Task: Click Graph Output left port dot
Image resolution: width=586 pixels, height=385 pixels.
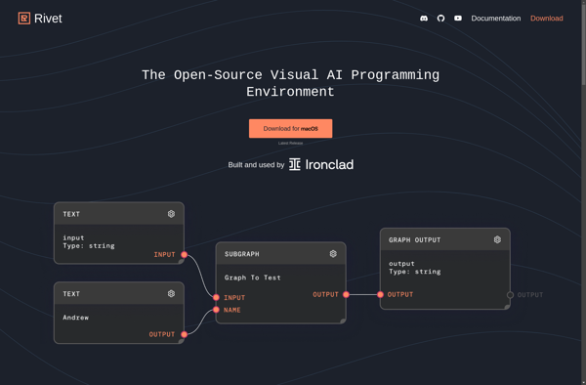Action: 380,294
